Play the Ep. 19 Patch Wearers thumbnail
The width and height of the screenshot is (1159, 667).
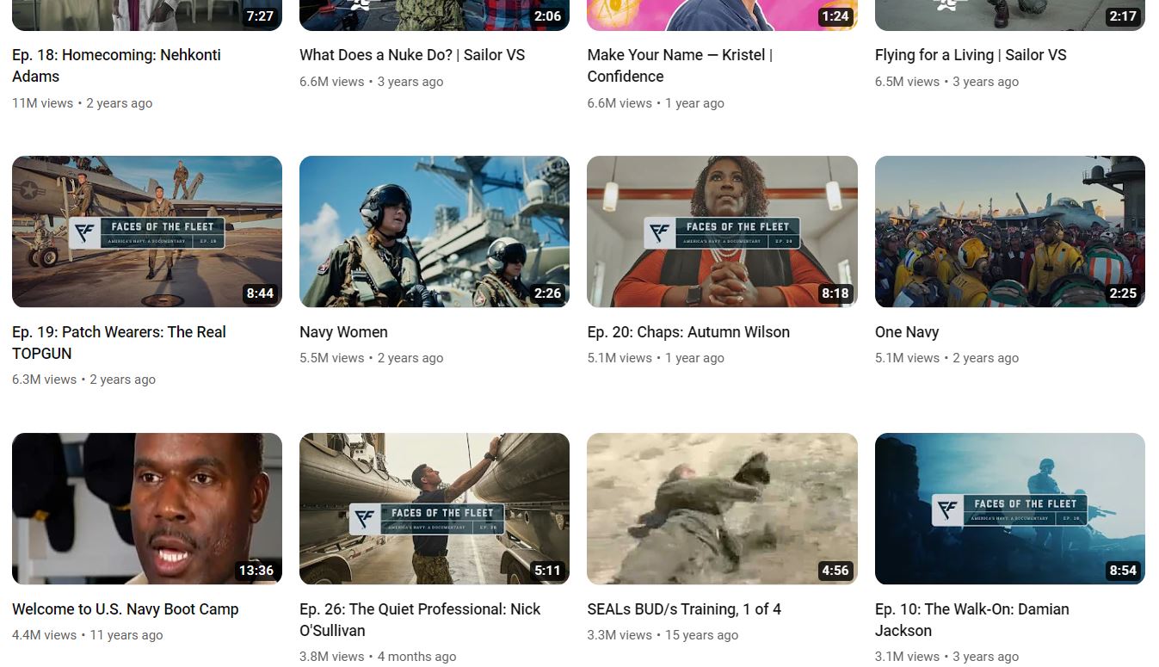click(x=147, y=232)
